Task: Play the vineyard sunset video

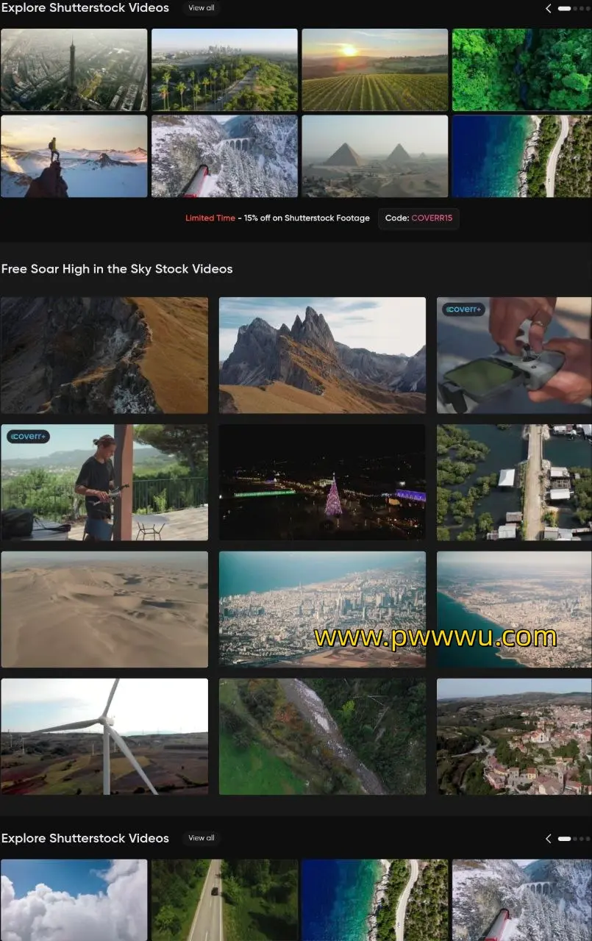Action: (x=374, y=70)
